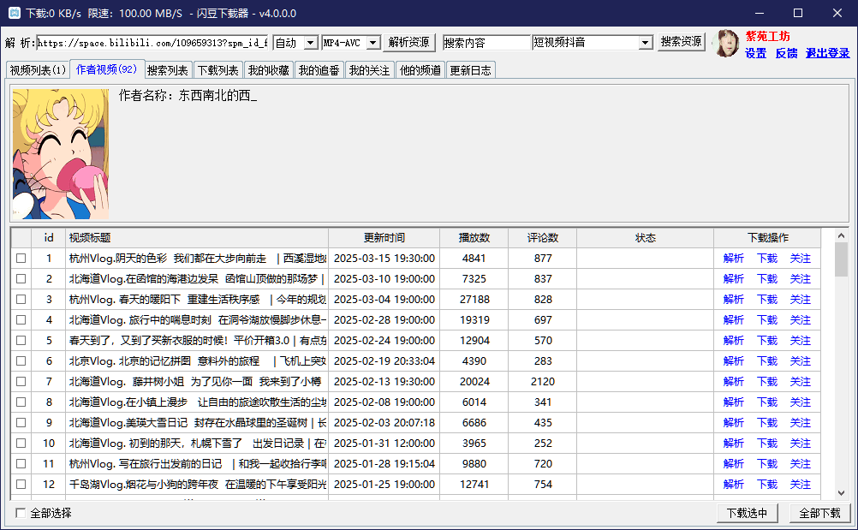
Task: Click the table scrollbar down arrow
Action: [x=841, y=493]
